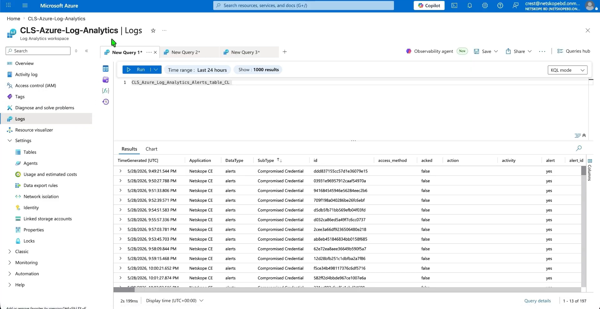Focus the global Azure search box
The width and height of the screenshot is (600, 309).
(304, 6)
